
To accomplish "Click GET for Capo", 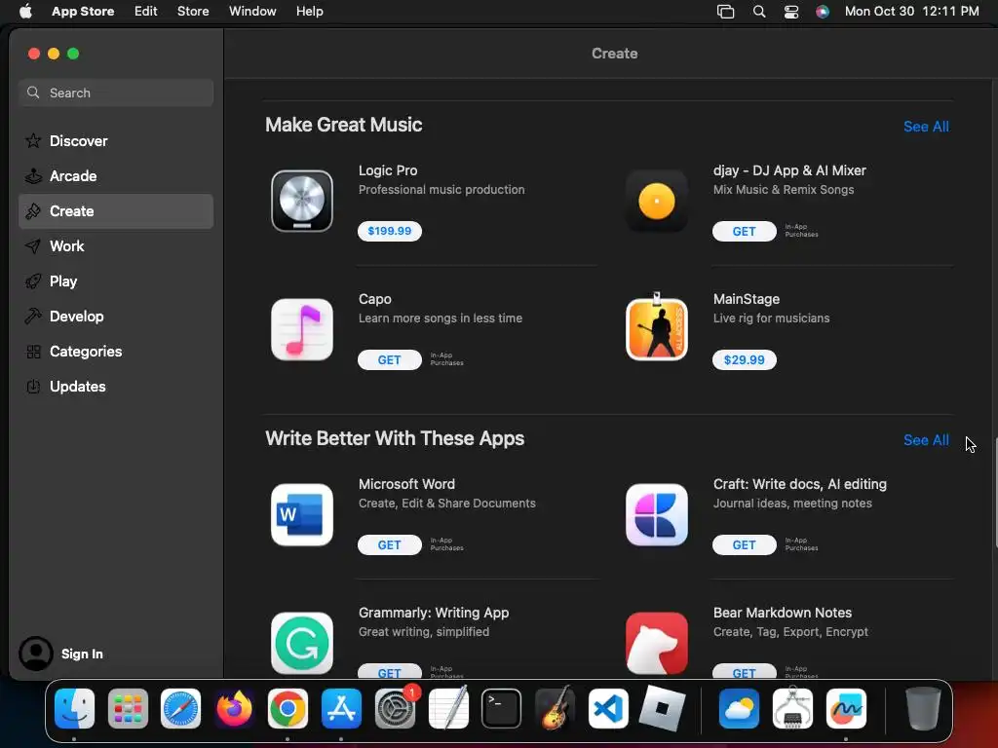I will click(x=390, y=360).
